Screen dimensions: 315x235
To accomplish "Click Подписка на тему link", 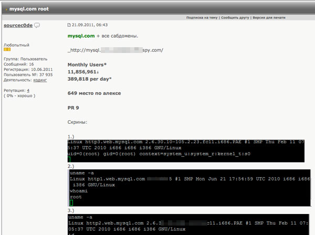I will coord(202,18).
